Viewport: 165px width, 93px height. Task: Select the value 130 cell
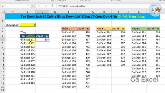pyautogui.click(x=153, y=54)
